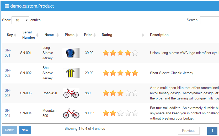Screen dimensions: 219x136
Task: Click third star for Mountain-300 rating
Action: coord(120,113)
